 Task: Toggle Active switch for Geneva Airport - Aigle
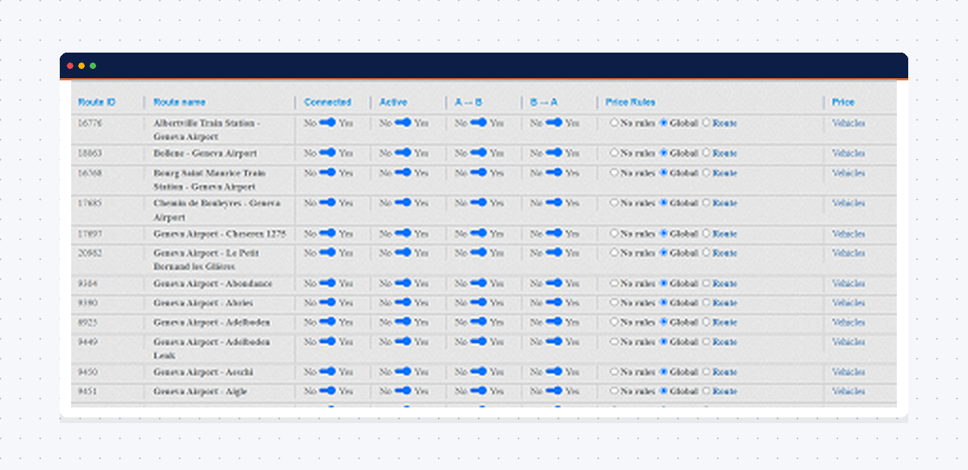[x=403, y=391]
